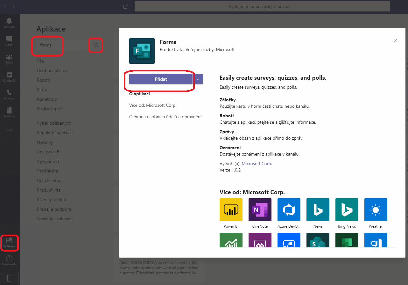Click the Přidat button

tap(161, 79)
